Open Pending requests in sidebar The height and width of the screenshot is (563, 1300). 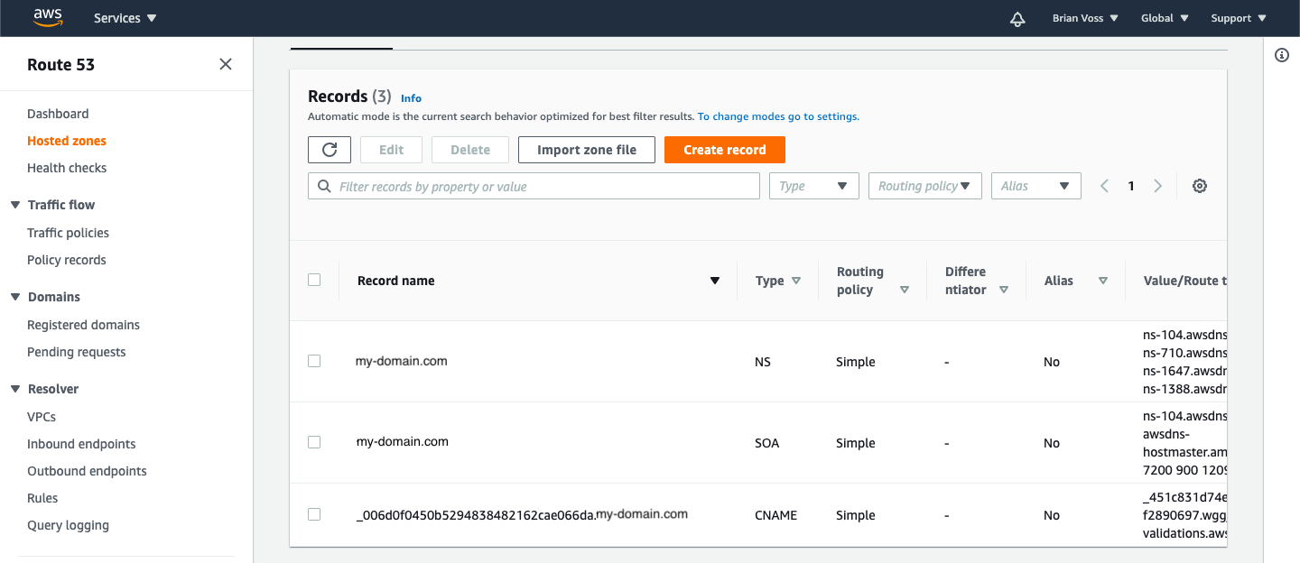[77, 352]
